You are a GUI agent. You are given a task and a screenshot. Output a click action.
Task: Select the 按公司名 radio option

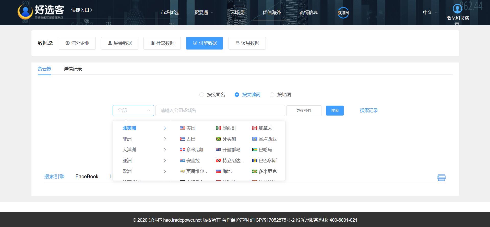click(x=212, y=95)
